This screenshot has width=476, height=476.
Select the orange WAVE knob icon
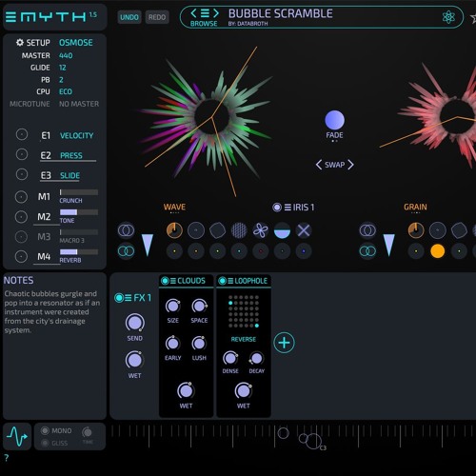tap(174, 230)
